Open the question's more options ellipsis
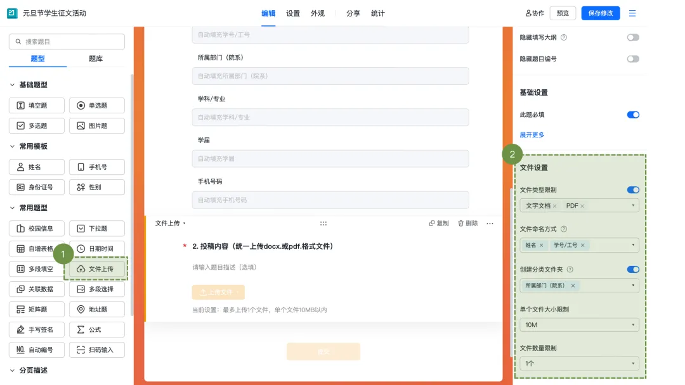Screen dimensions: 685x385 tap(490, 224)
